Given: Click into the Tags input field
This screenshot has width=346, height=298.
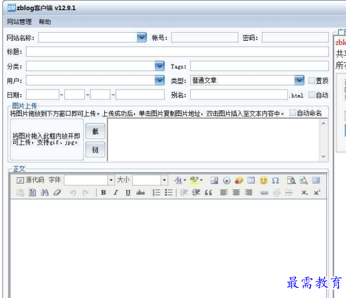Looking at the screenshot, I should click(x=259, y=66).
